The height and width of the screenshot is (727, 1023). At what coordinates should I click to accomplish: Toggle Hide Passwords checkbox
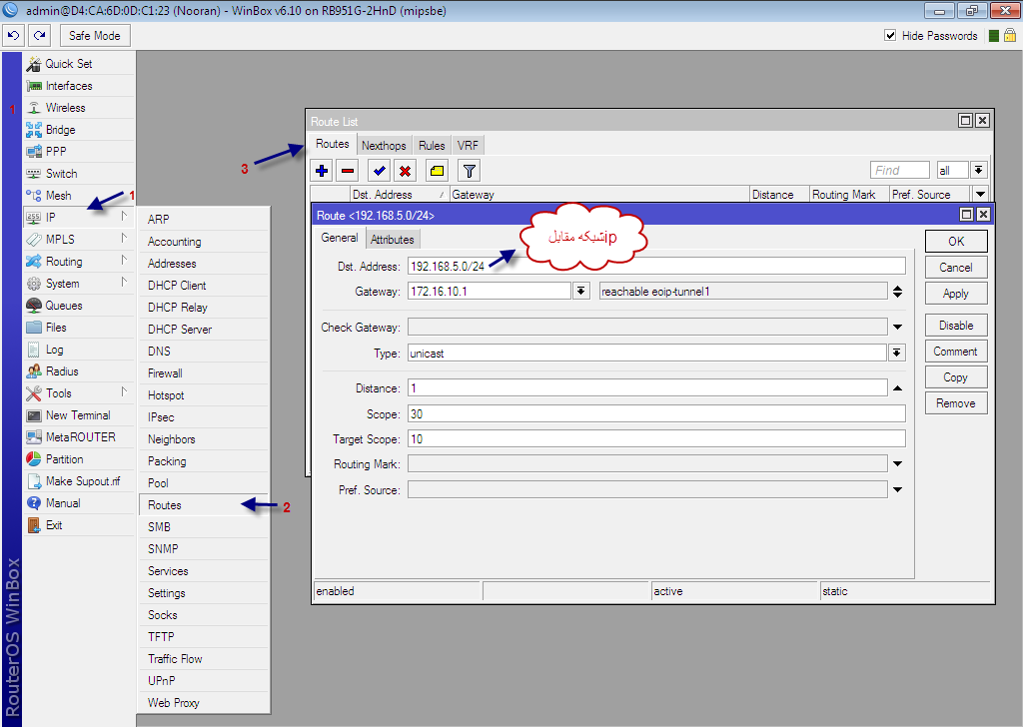(x=890, y=35)
